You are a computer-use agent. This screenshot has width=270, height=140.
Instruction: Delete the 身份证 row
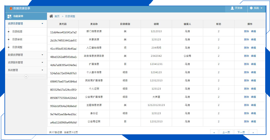[x=246, y=113]
